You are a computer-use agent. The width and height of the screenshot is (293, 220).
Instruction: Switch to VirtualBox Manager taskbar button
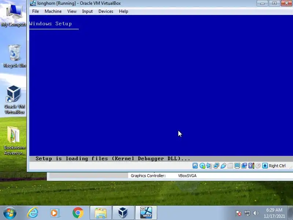coord(123,213)
